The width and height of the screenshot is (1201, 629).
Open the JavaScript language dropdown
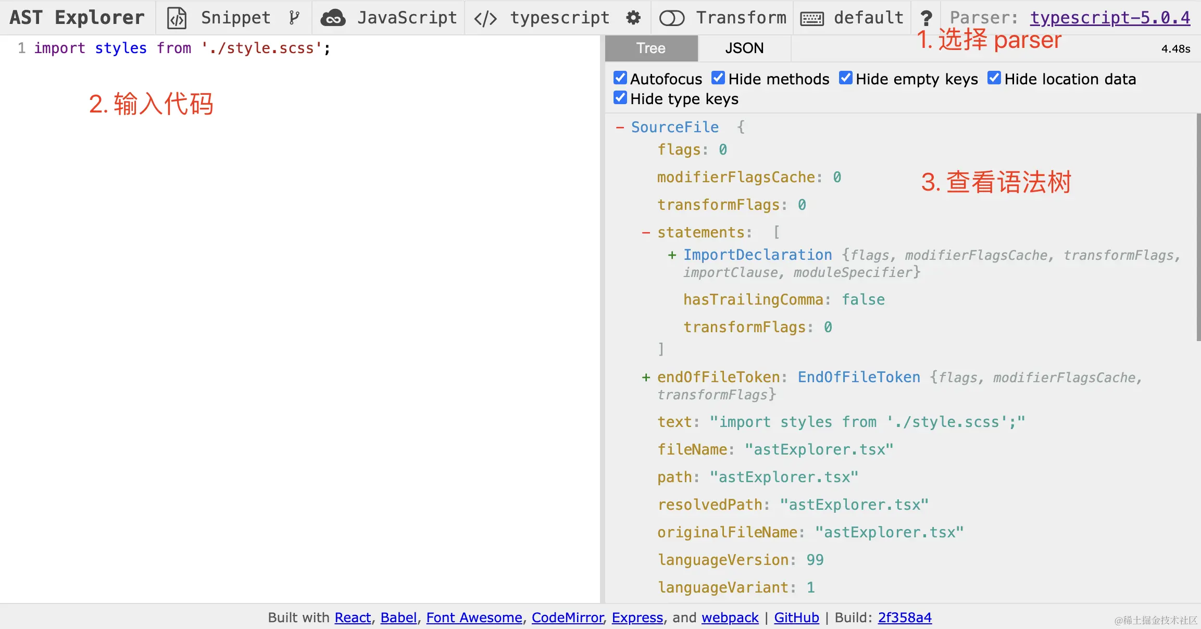tap(388, 18)
